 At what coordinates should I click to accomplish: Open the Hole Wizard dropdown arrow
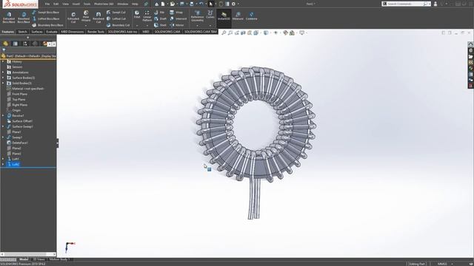point(86,26)
